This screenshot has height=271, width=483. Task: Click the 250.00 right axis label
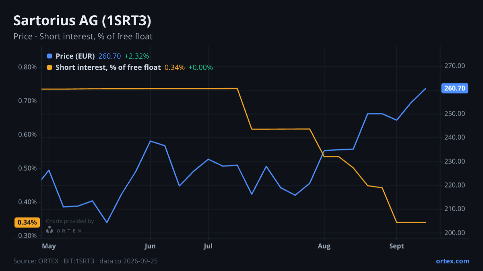455,114
